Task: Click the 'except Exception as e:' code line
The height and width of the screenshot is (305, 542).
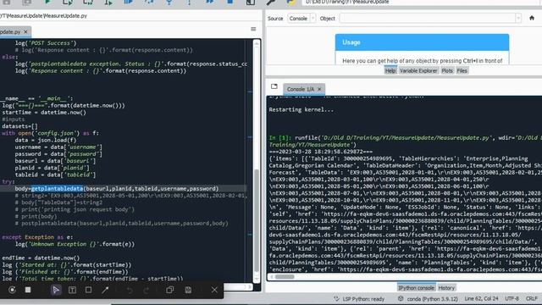Action: [x=37, y=237]
